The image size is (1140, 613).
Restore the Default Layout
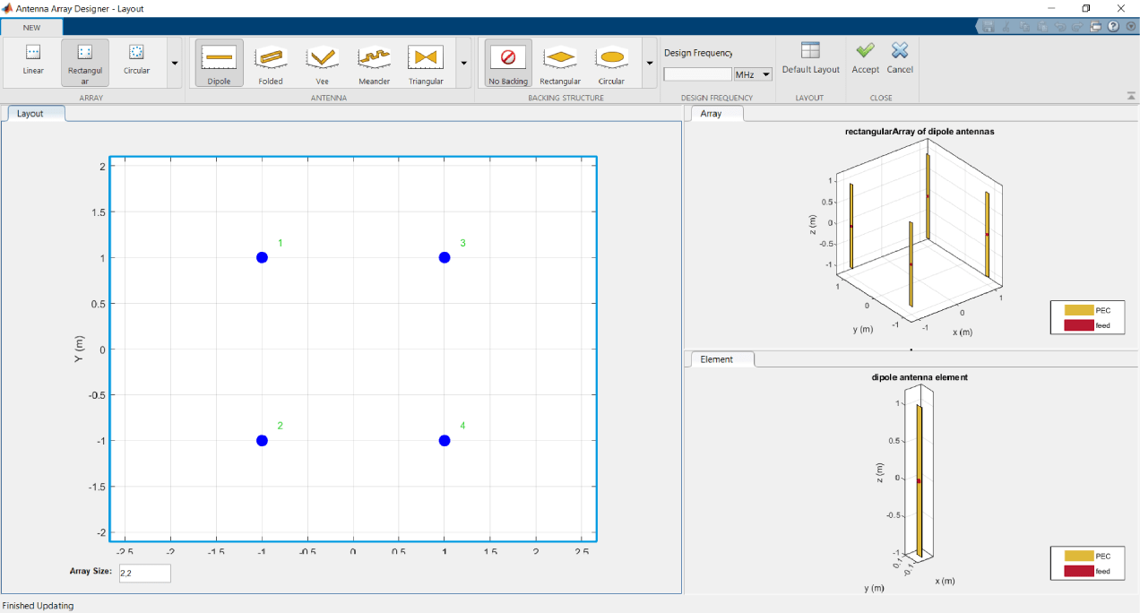coord(810,61)
